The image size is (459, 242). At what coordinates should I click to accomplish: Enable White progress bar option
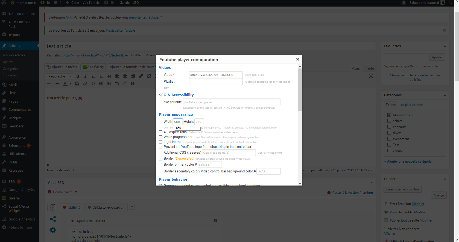(161, 137)
